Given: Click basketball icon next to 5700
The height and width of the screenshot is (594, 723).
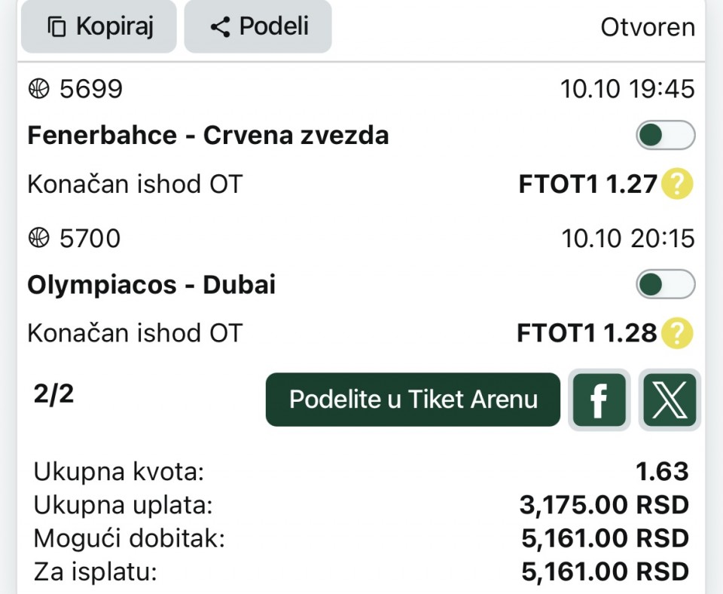Looking at the screenshot, I should pyautogui.click(x=38, y=239).
